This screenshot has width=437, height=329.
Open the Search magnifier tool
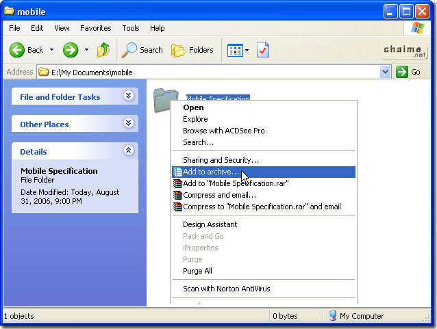(129, 50)
